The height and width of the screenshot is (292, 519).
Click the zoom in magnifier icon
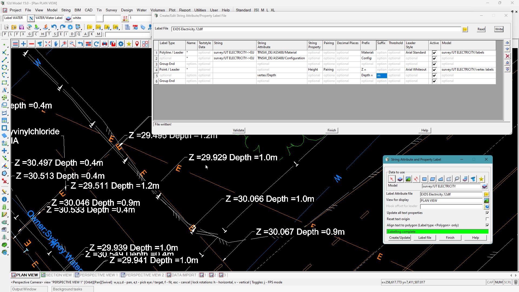point(64,44)
